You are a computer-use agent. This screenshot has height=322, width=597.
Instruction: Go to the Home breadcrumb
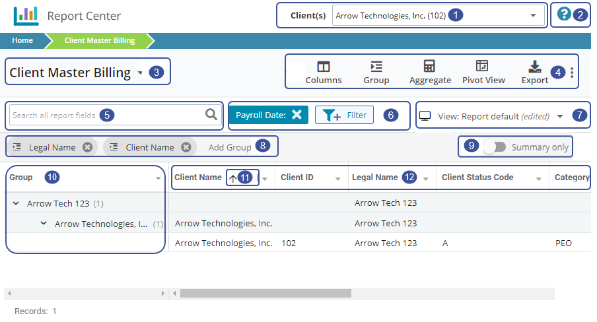tap(22, 40)
